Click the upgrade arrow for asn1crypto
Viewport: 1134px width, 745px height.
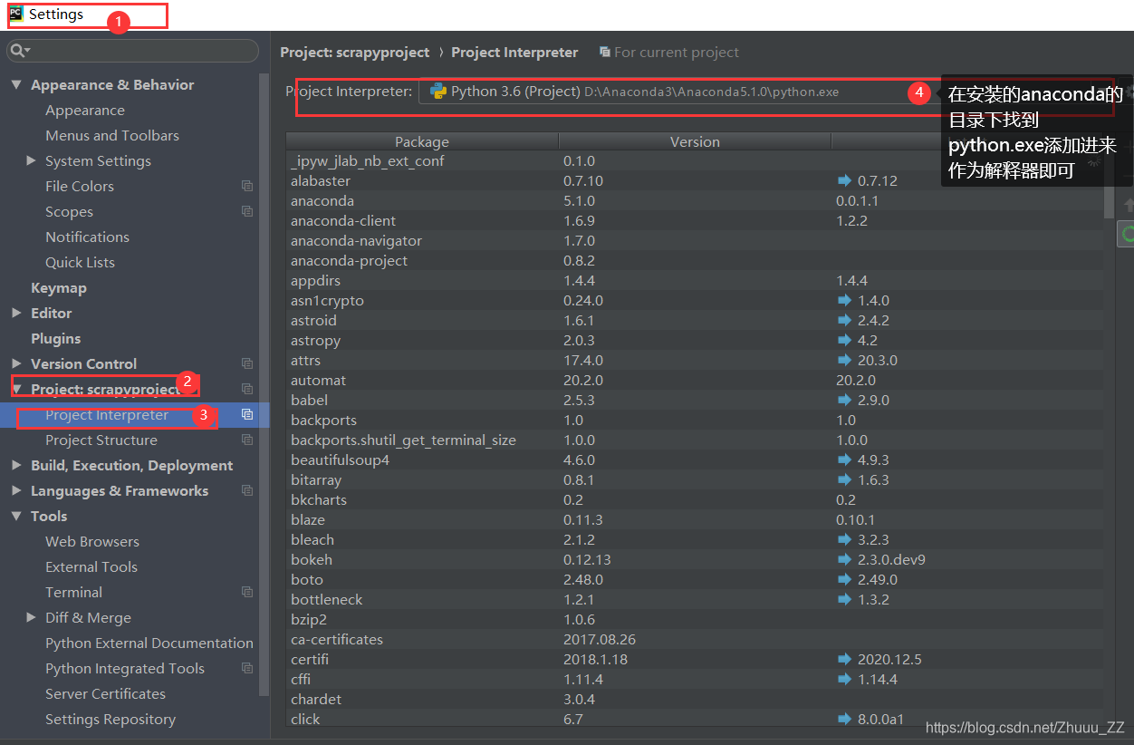845,300
